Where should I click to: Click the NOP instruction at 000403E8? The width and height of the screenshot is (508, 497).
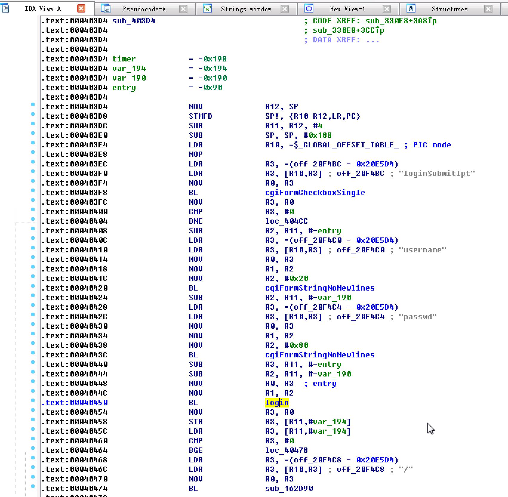(x=195, y=154)
